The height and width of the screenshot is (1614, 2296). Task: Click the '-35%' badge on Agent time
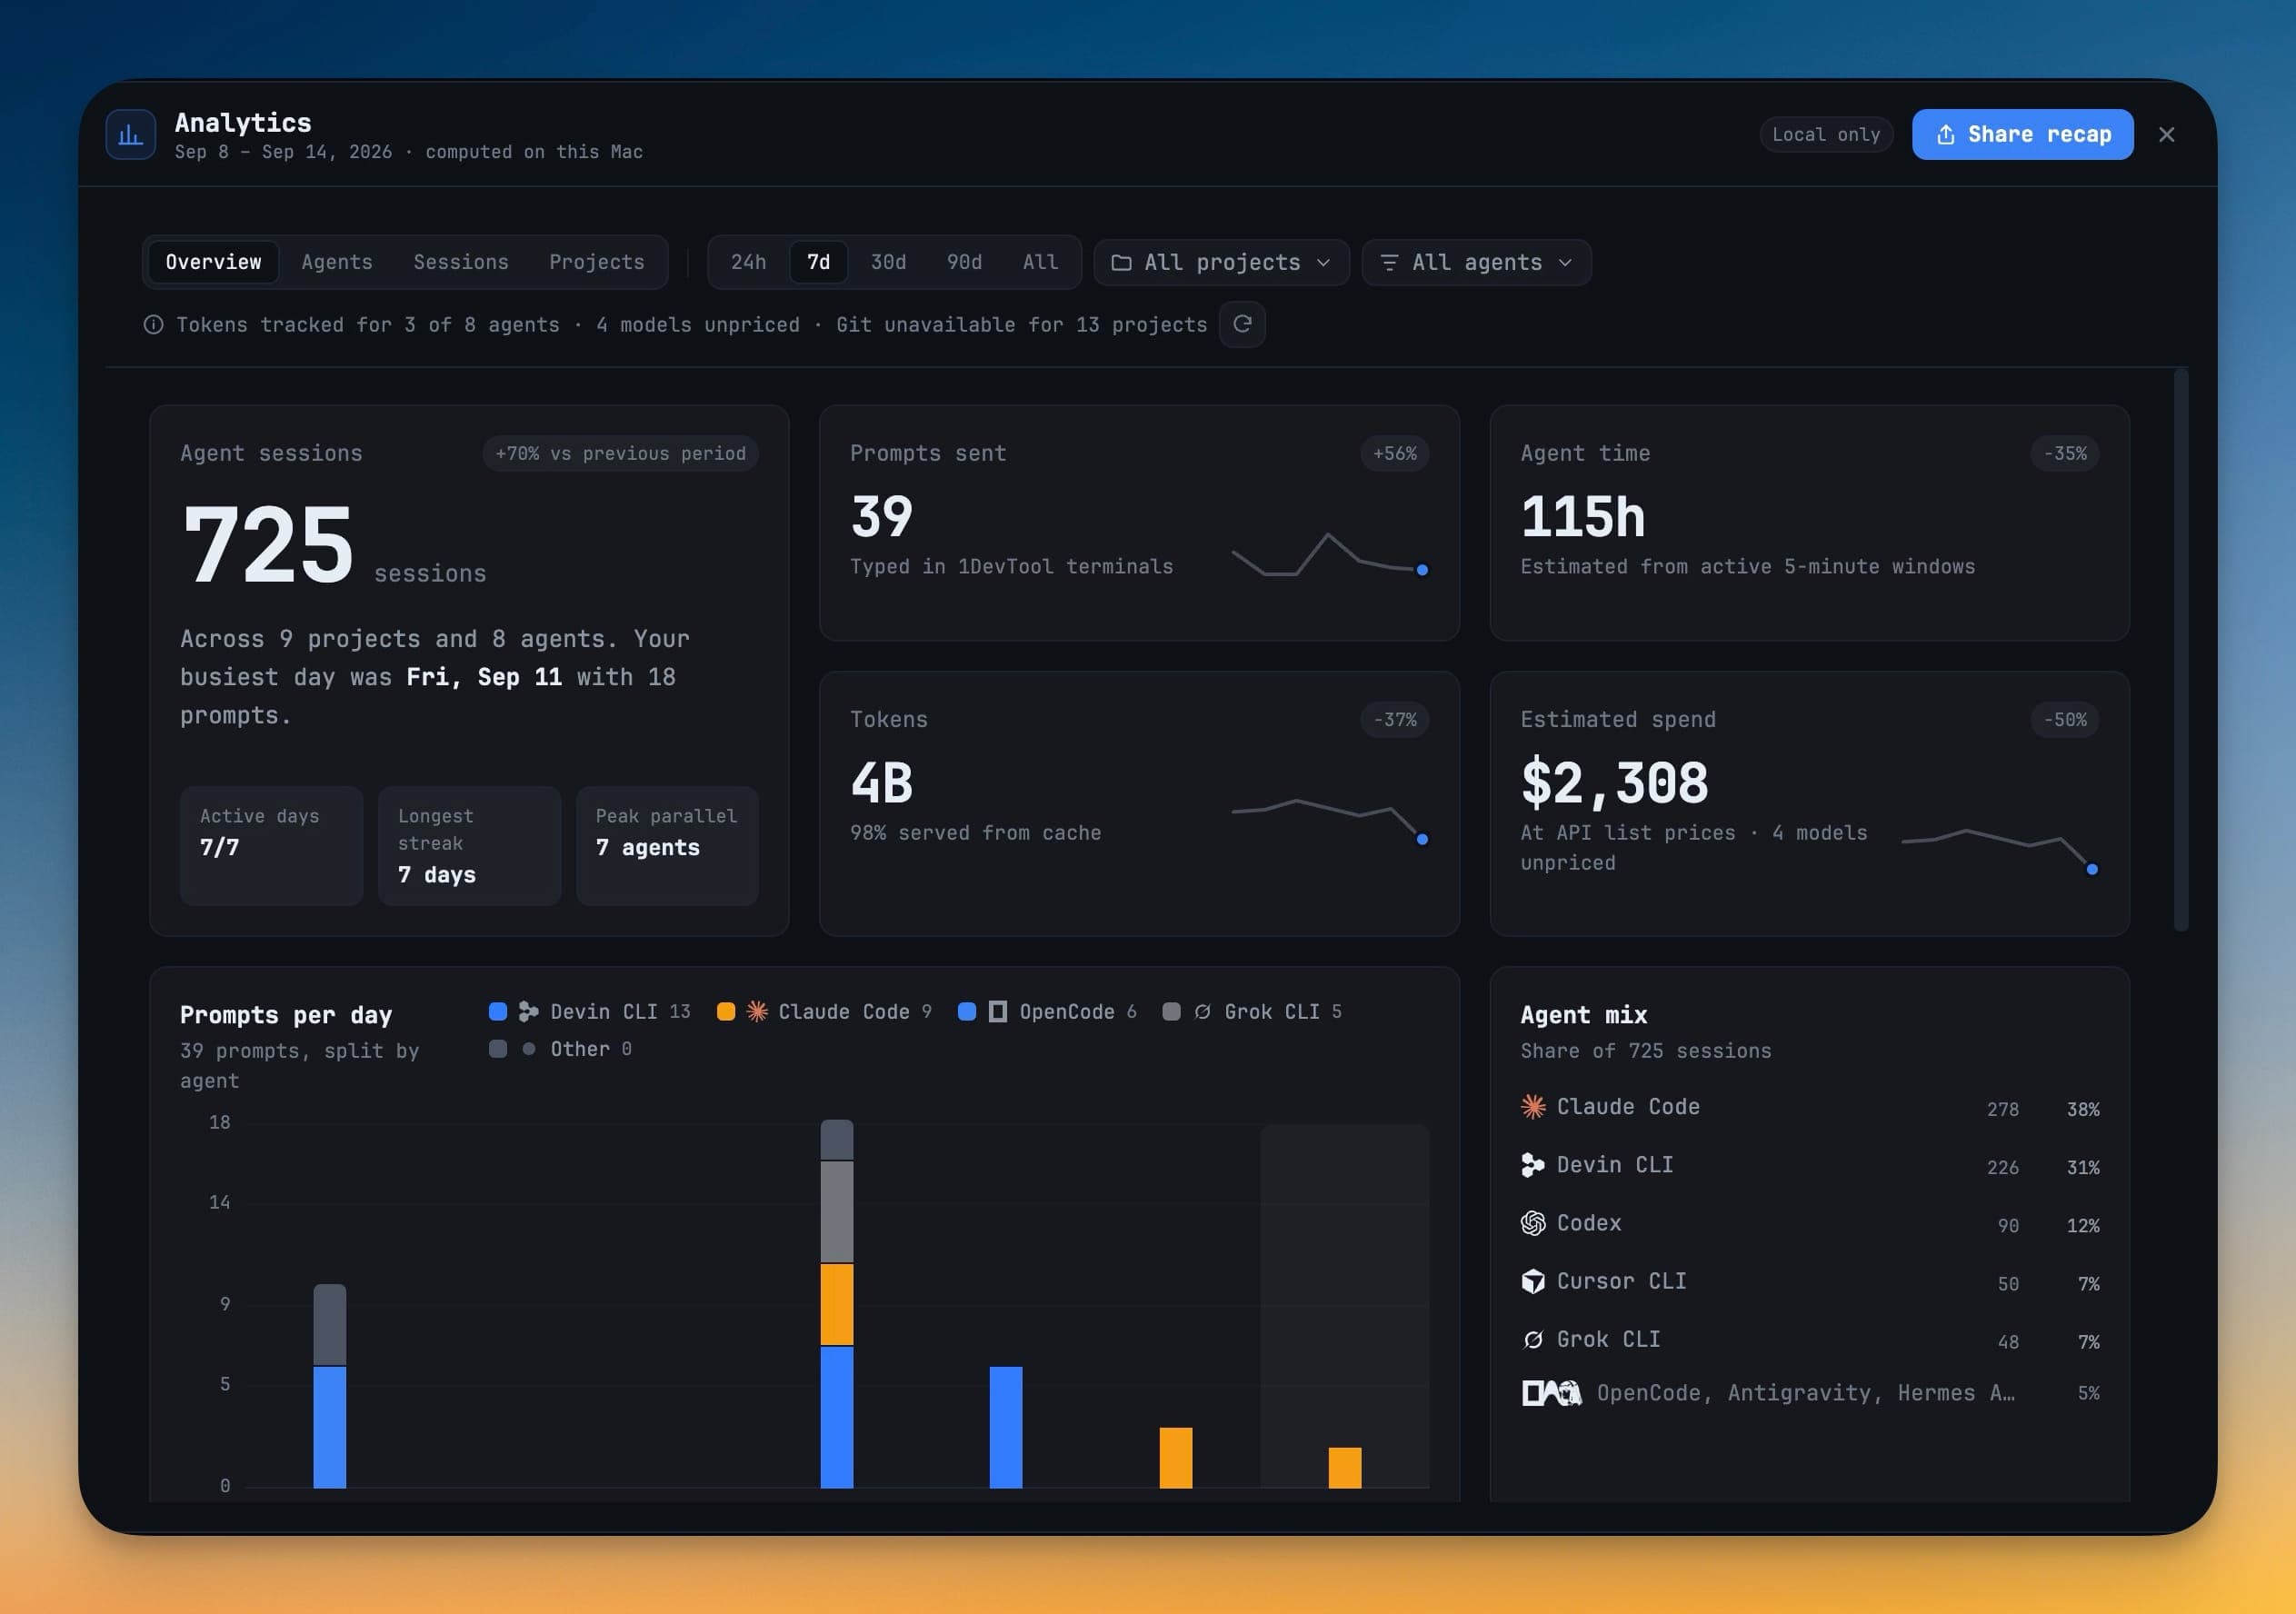click(x=2066, y=454)
